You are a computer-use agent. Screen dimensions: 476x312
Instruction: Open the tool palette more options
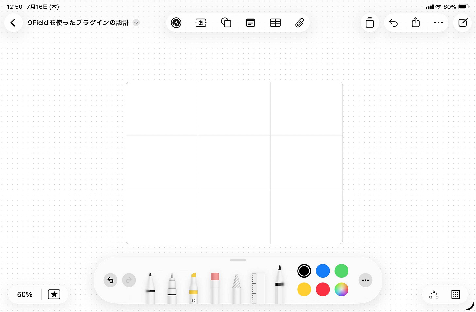(365, 280)
